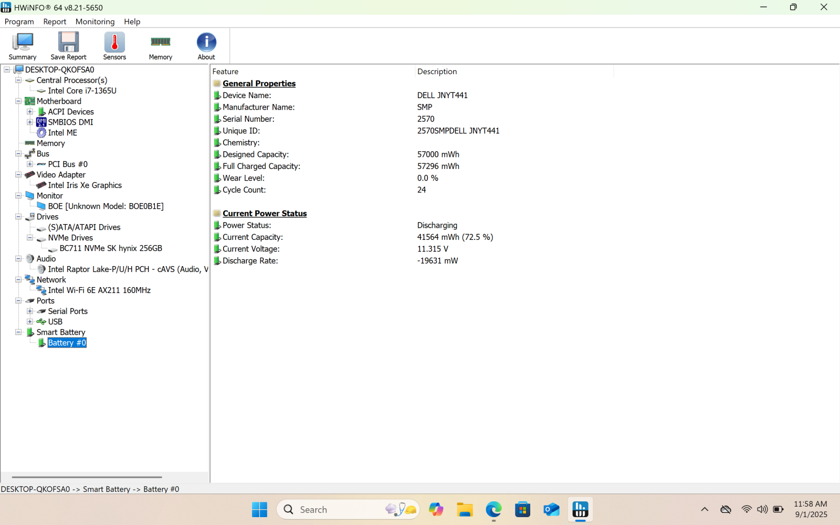The image size is (840, 525).
Task: Collapse the Central Processor(s) node
Action: tap(18, 80)
